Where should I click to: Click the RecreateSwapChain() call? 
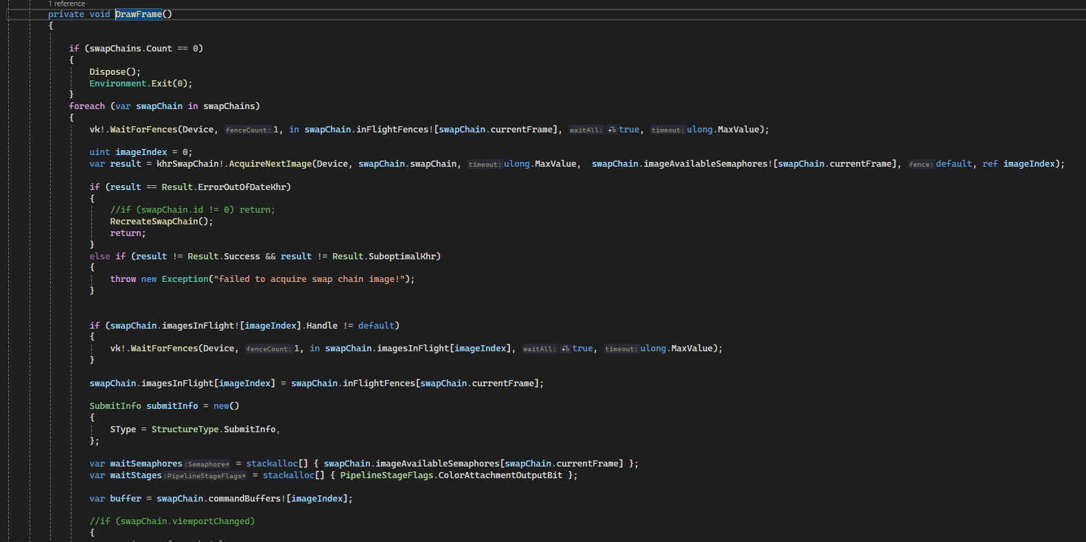coord(161,222)
